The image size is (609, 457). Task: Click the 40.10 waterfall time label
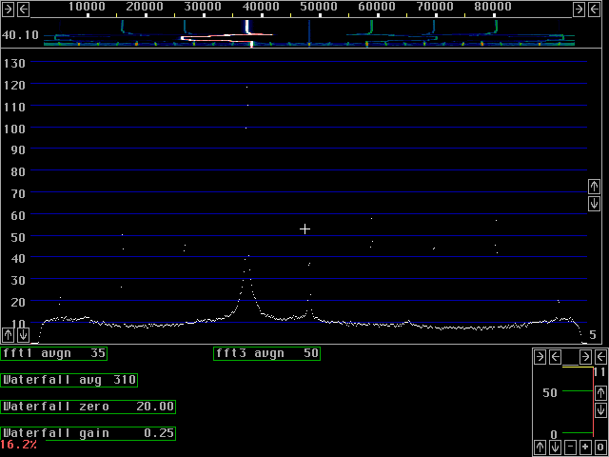(20, 35)
